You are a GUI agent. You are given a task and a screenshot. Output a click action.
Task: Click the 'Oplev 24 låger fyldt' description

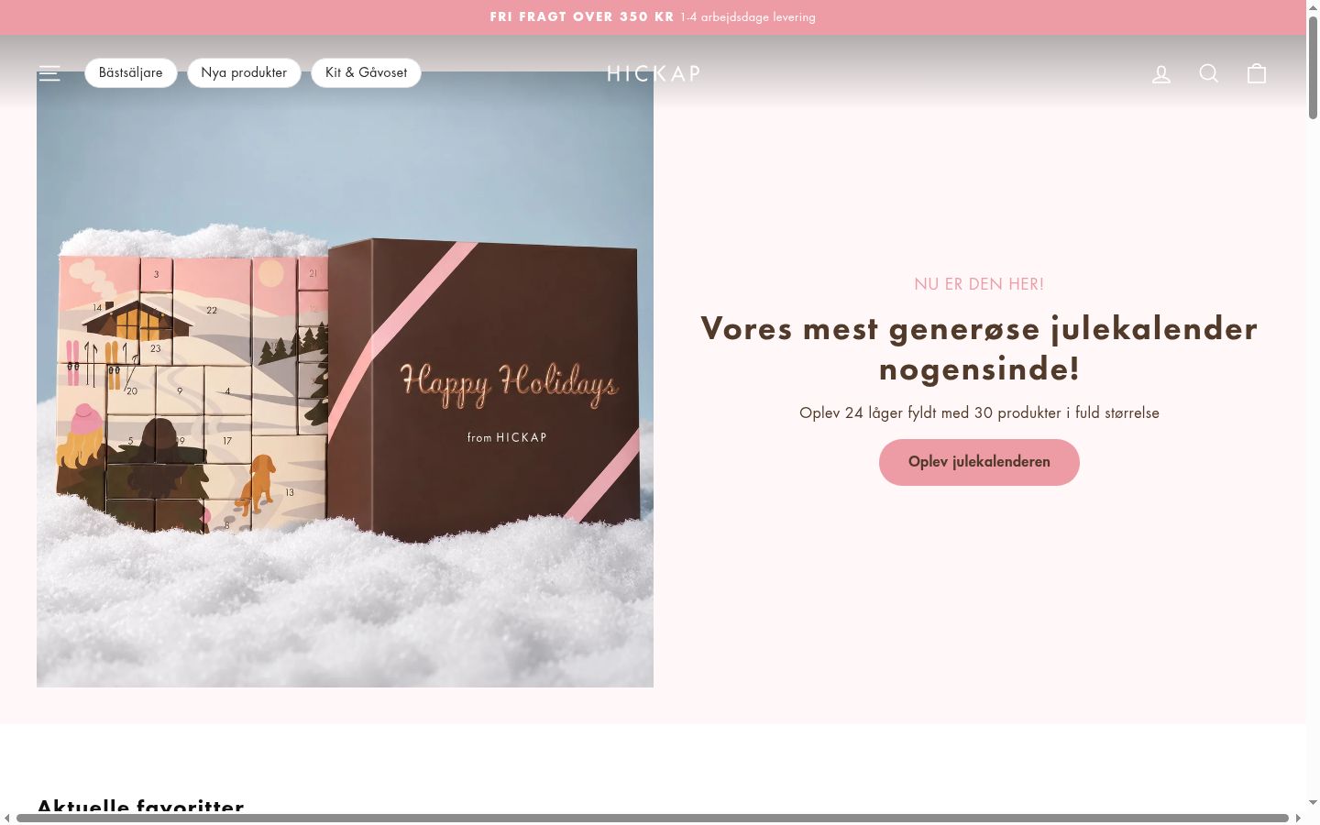[x=979, y=413]
